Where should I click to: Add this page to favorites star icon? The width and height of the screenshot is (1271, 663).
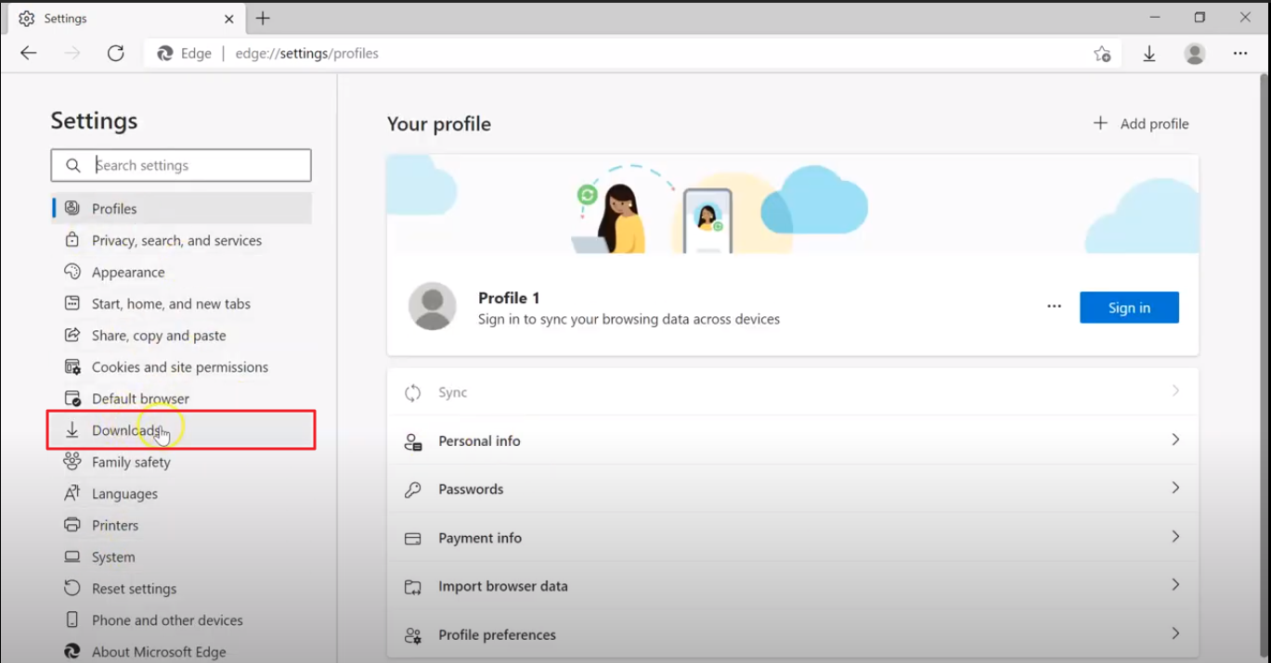click(1102, 54)
